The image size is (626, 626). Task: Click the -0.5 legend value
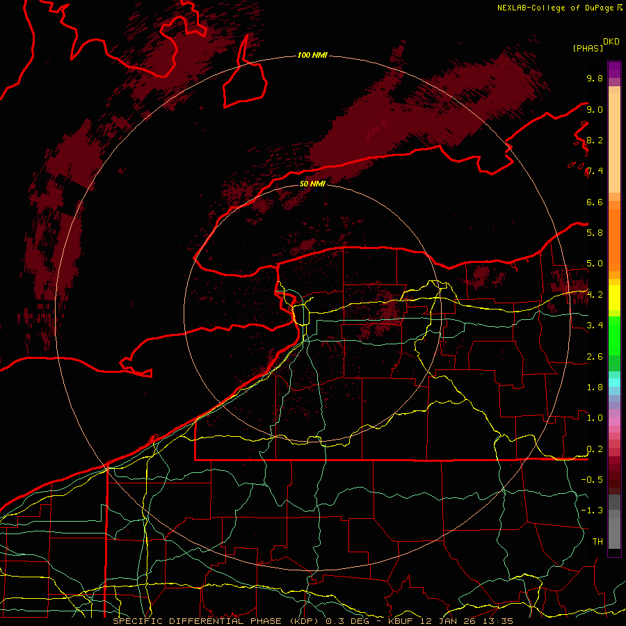592,479
